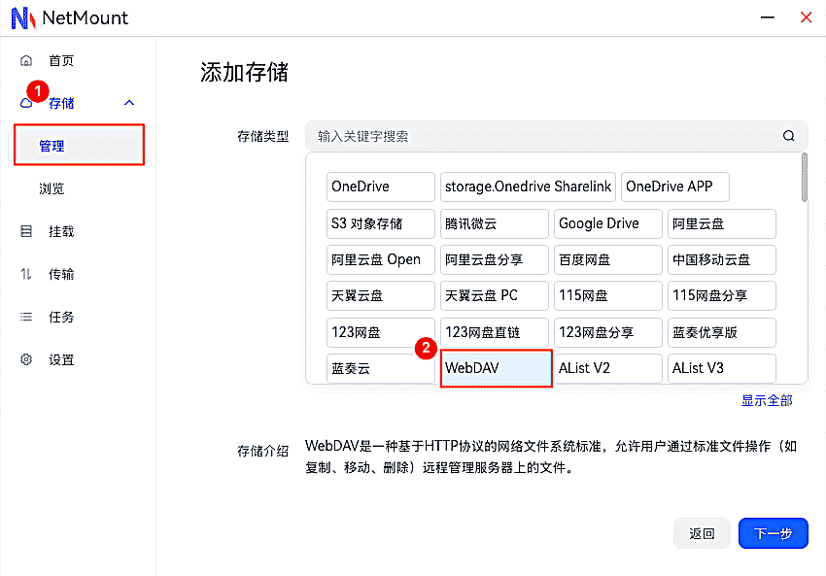Viewport: 826px width, 576px height.
Task: Choose 阿里云盘分享 storage type
Action: pos(494,259)
